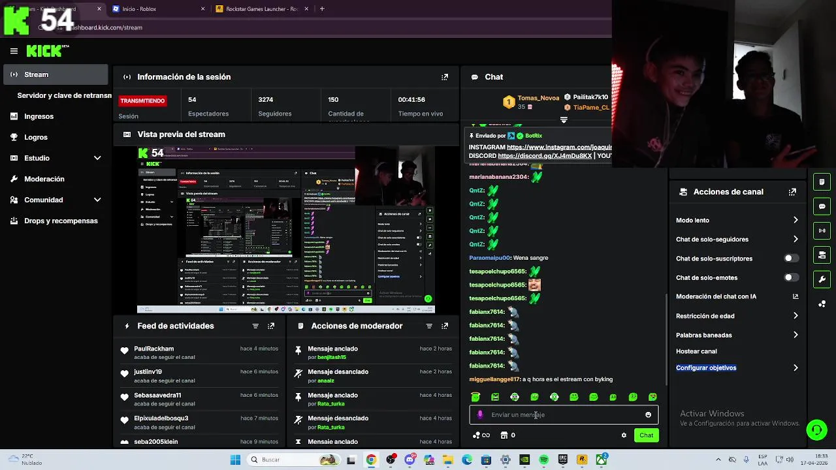
Task: Click Hostear canal
Action: (696, 351)
